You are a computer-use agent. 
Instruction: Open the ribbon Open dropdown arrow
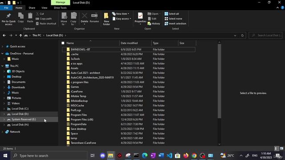(x=160, y=14)
